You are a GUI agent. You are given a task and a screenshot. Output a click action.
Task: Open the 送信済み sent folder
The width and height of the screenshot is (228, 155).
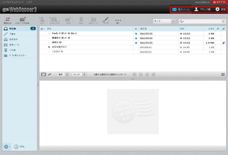(x=20, y=39)
